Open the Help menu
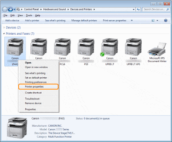The image size is (172, 142). 38,15
